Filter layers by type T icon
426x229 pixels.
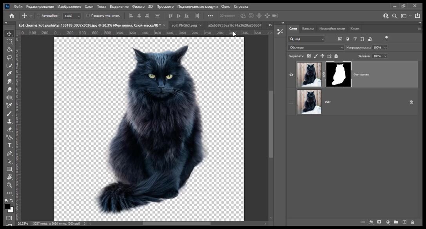355,39
